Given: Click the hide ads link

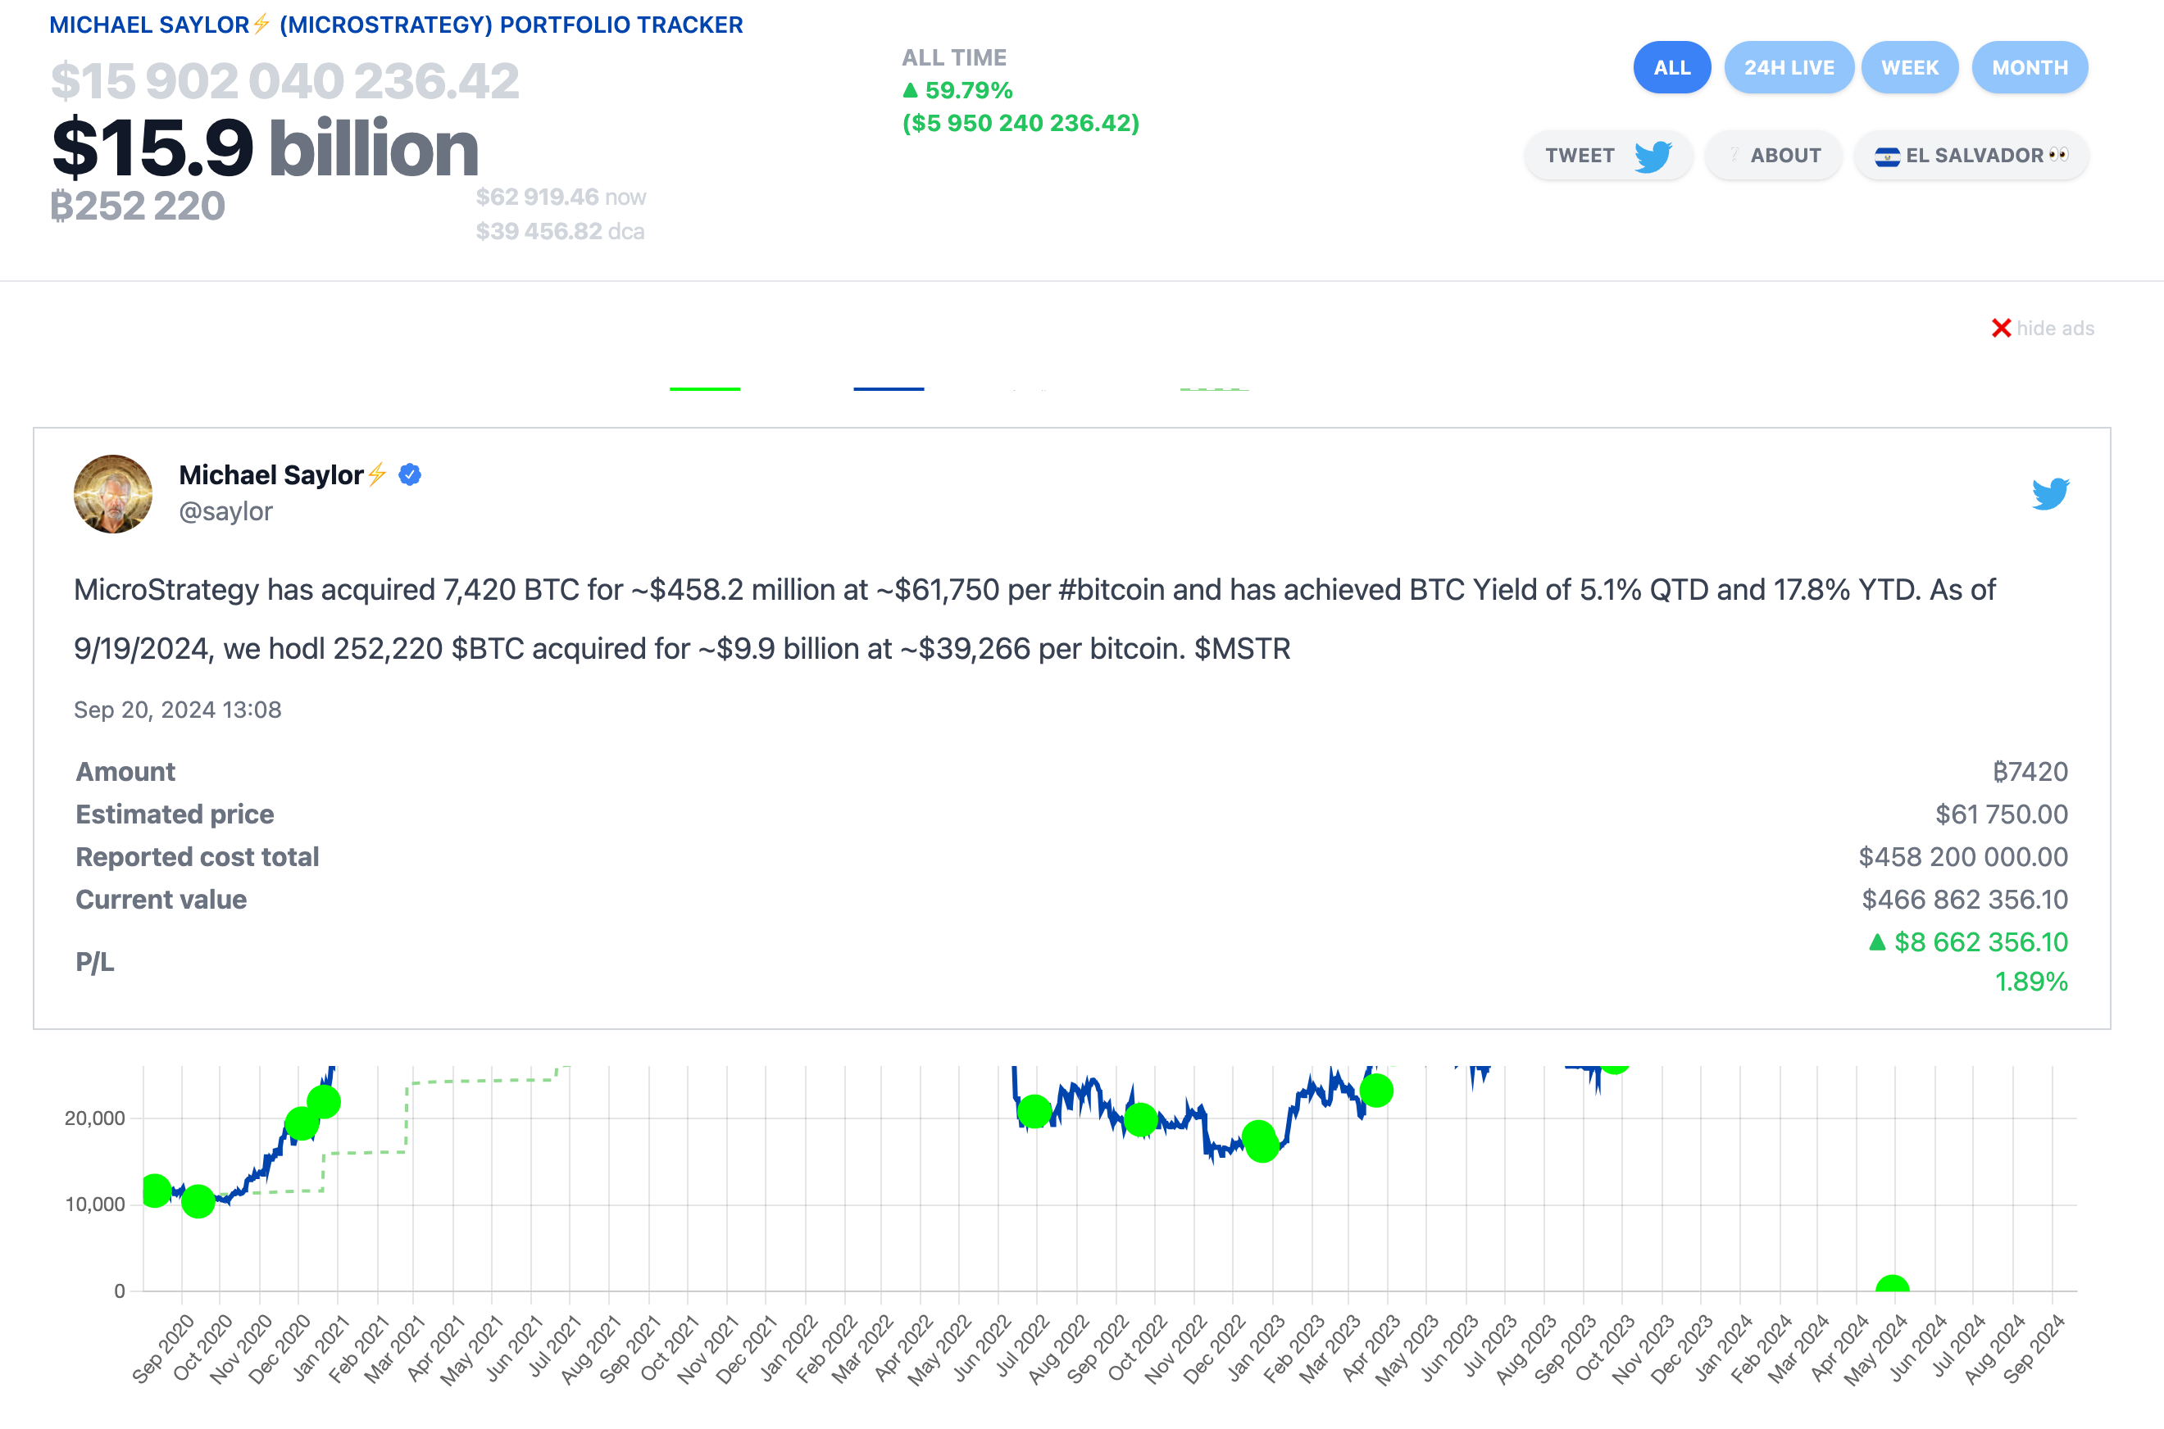Looking at the screenshot, I should (x=2055, y=328).
